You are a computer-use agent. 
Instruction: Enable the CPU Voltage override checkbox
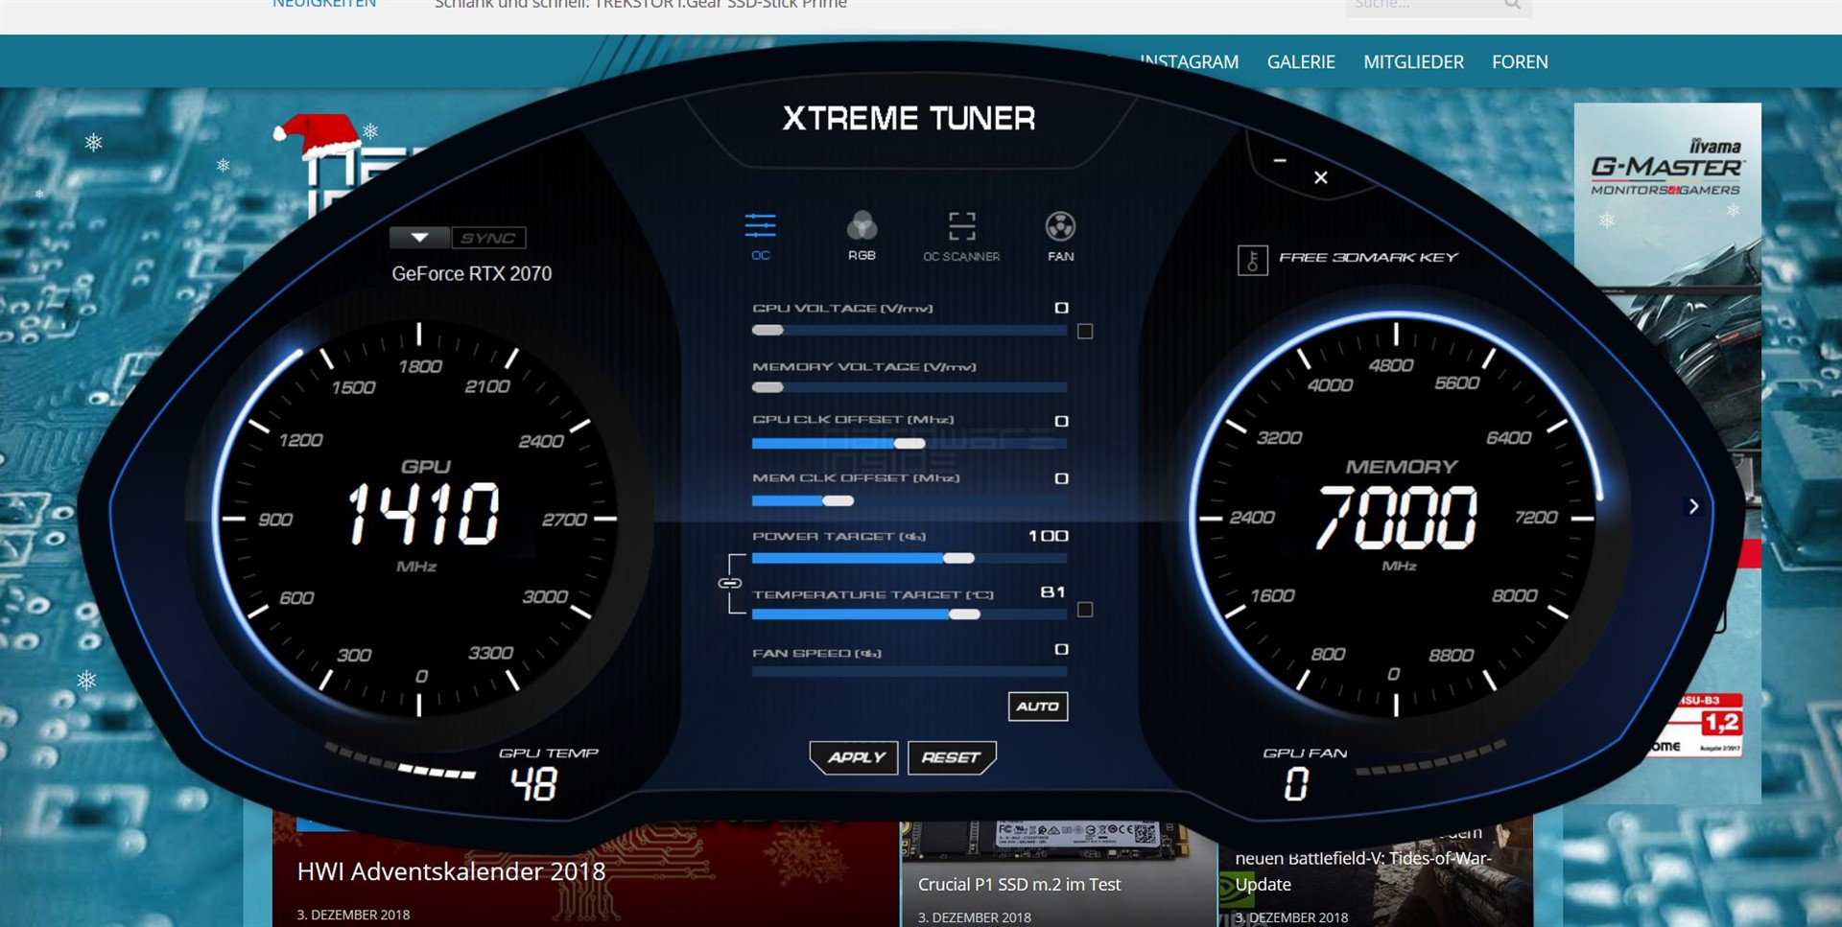tap(1085, 331)
